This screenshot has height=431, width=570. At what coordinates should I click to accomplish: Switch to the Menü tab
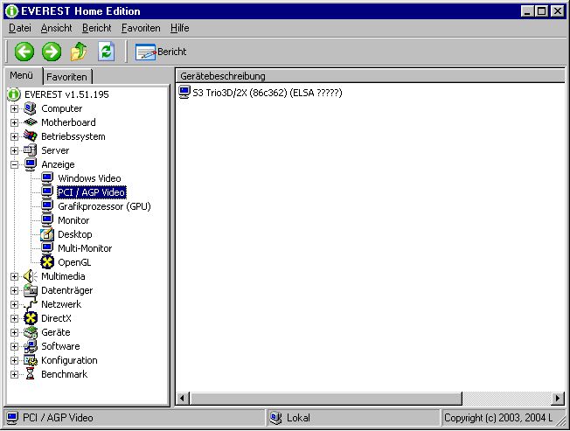[22, 75]
